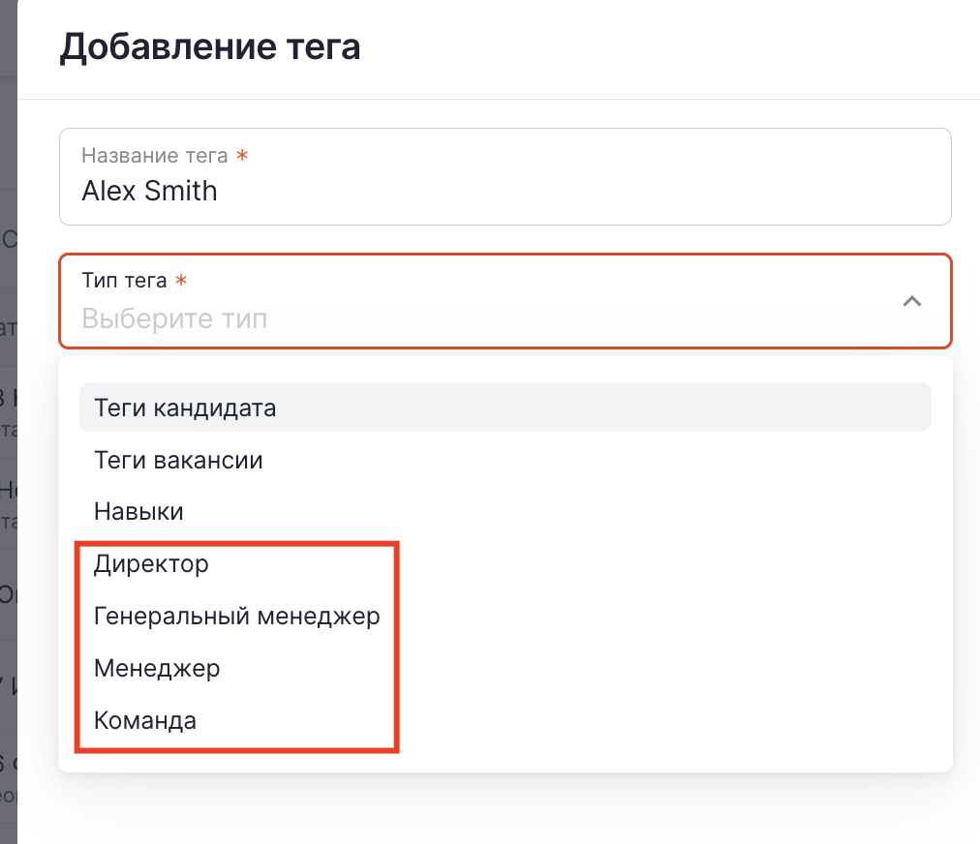The image size is (980, 844).
Task: Choose "Теги вакансии" from the list
Action: click(178, 460)
